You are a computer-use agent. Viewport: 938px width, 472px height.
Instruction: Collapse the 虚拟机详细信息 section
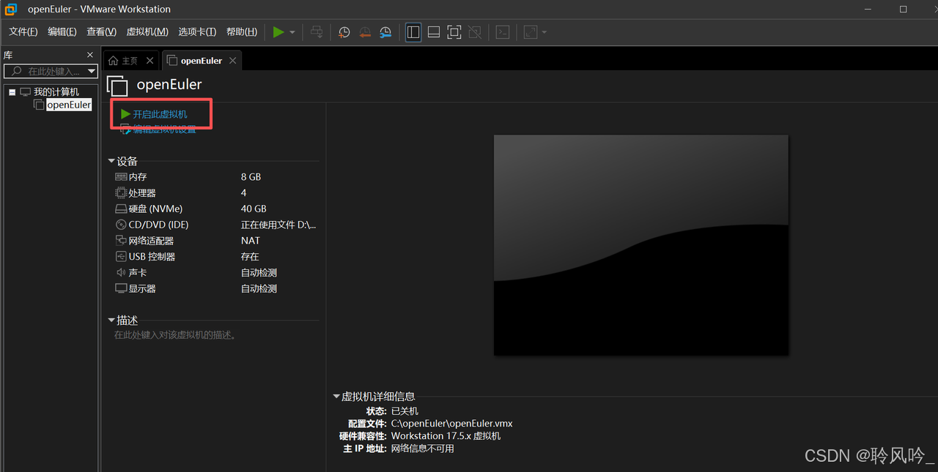336,397
